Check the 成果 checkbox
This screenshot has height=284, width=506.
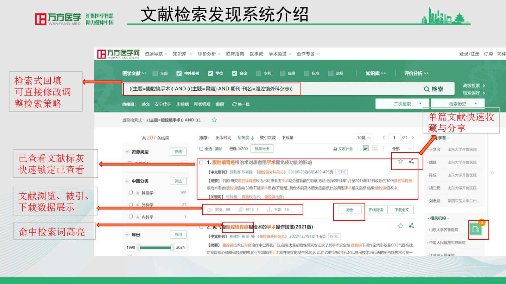(x=282, y=73)
